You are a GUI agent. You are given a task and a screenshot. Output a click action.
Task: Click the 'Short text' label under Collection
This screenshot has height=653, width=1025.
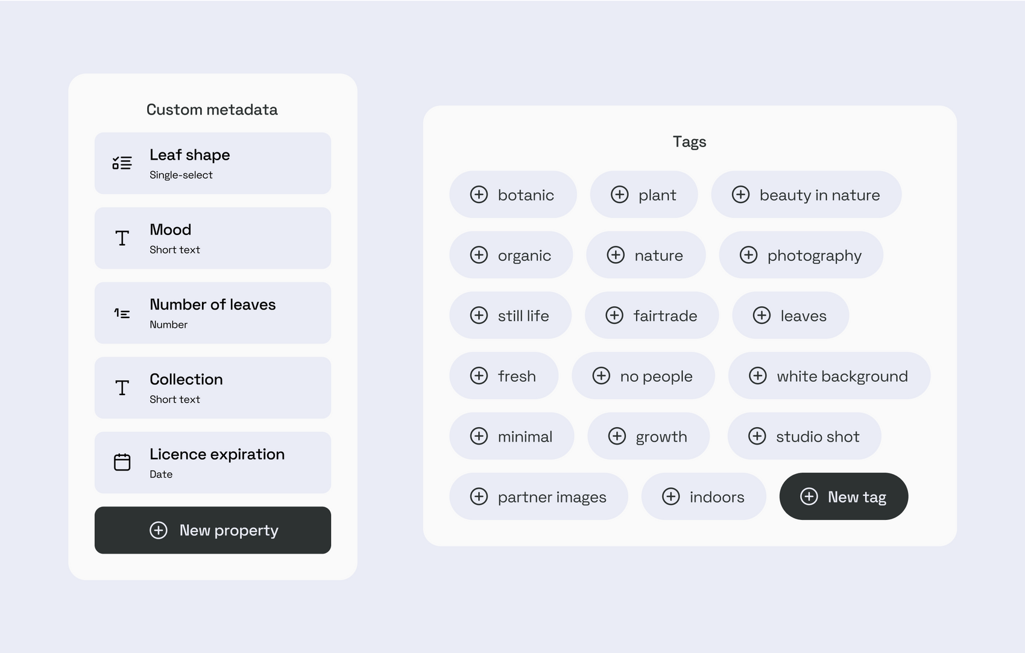(175, 399)
